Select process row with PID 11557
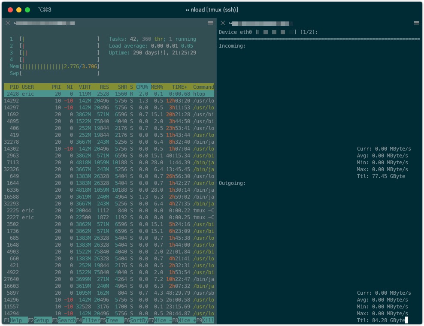This screenshot has width=424, height=326. (109, 307)
